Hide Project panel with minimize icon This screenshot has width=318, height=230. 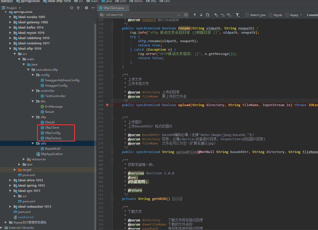coord(93,8)
